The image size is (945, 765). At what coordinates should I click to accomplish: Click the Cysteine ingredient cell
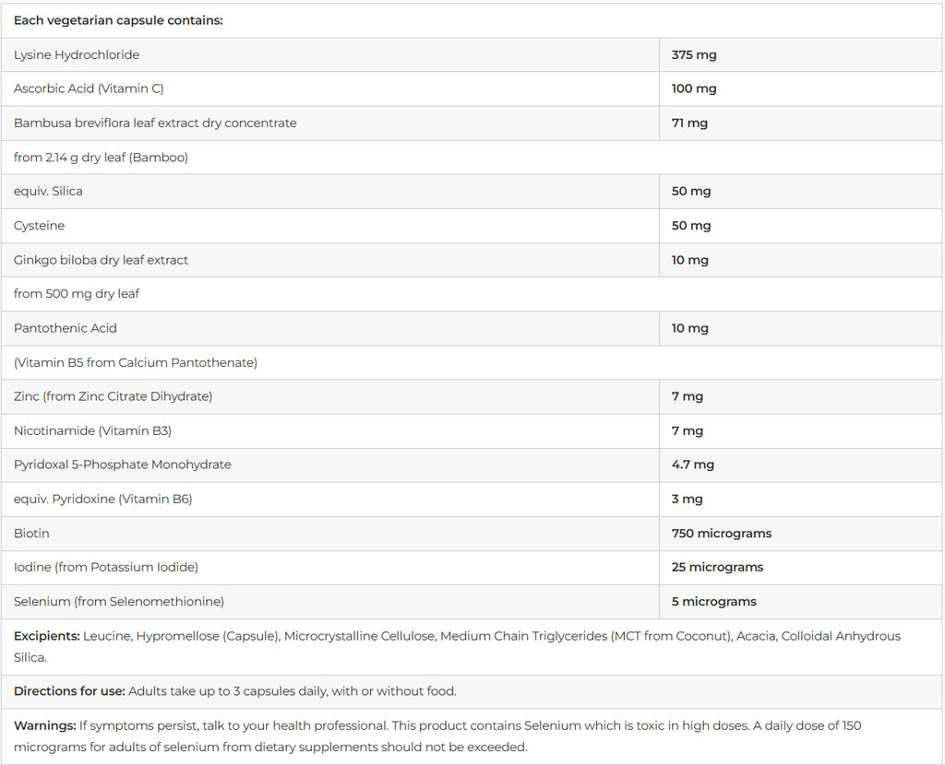coord(40,225)
